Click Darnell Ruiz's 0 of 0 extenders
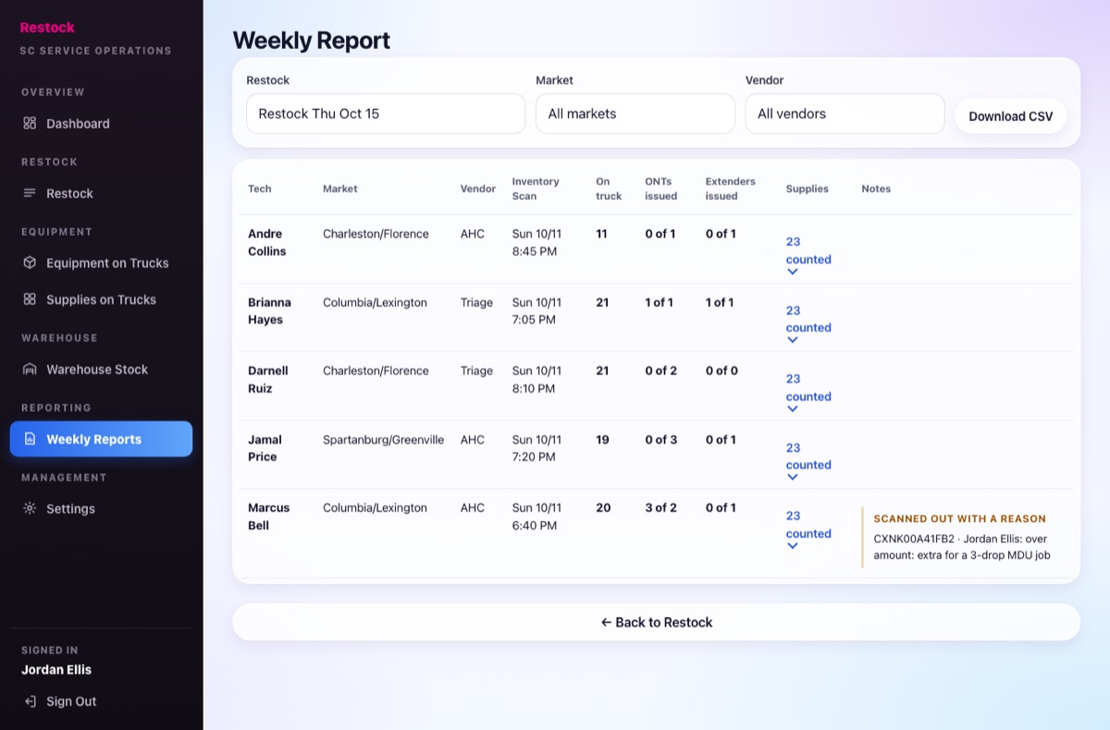This screenshot has height=730, width=1110. 721,371
